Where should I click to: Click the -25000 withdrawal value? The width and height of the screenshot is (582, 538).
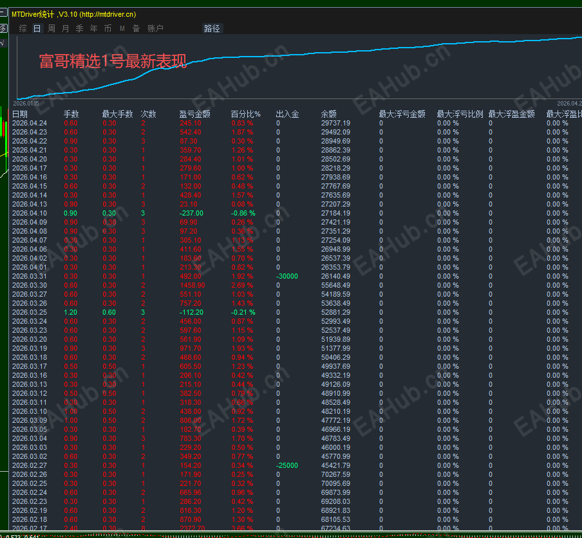tap(287, 466)
